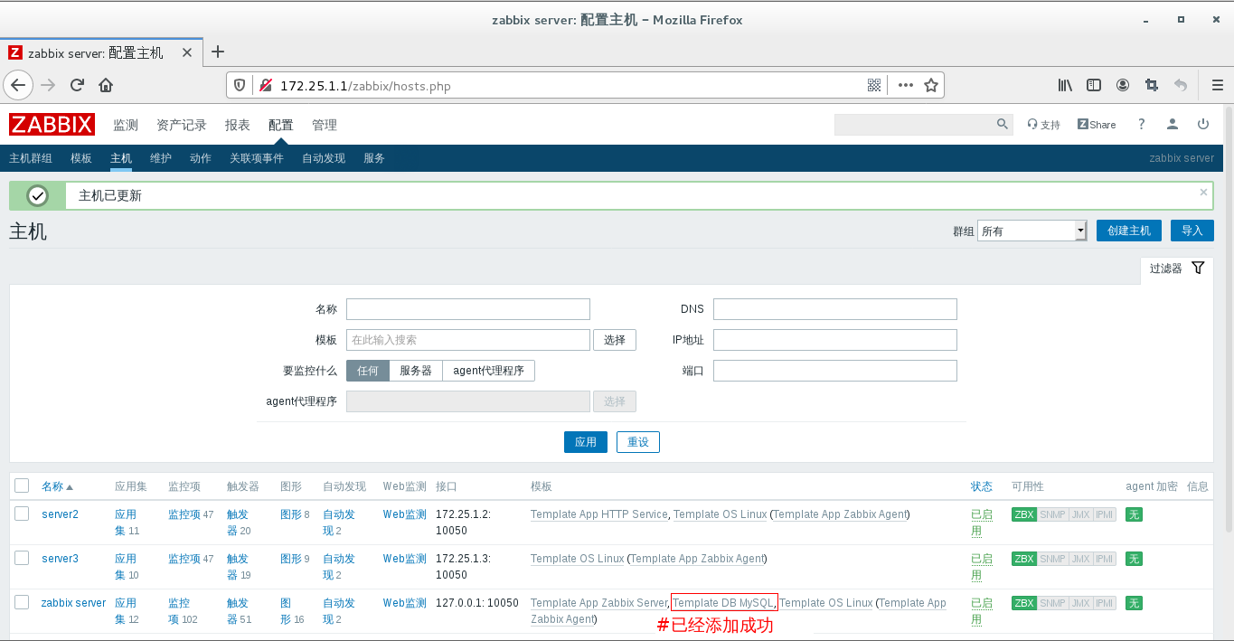This screenshot has height=641, width=1234.
Task: Go back with Firefox back arrow
Action: pos(18,85)
